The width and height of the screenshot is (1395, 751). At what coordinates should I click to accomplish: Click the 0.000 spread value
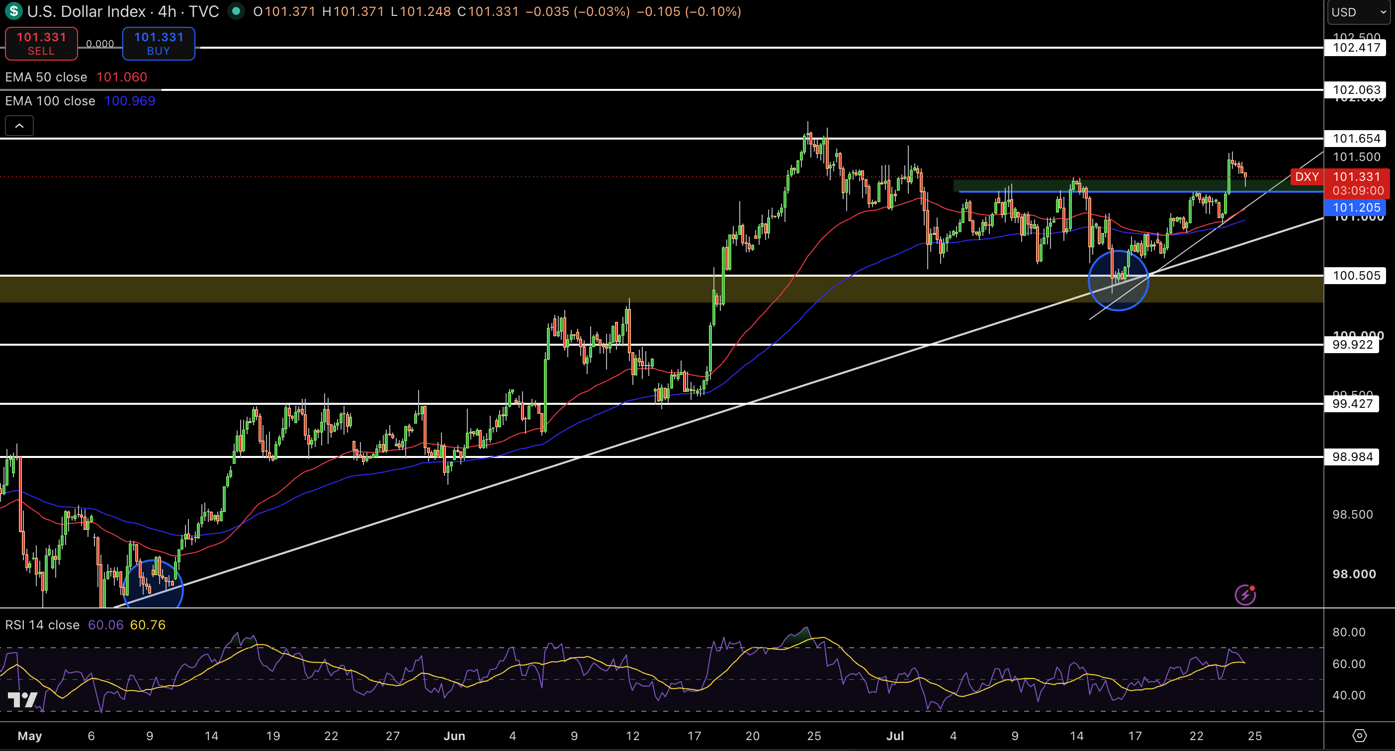100,44
